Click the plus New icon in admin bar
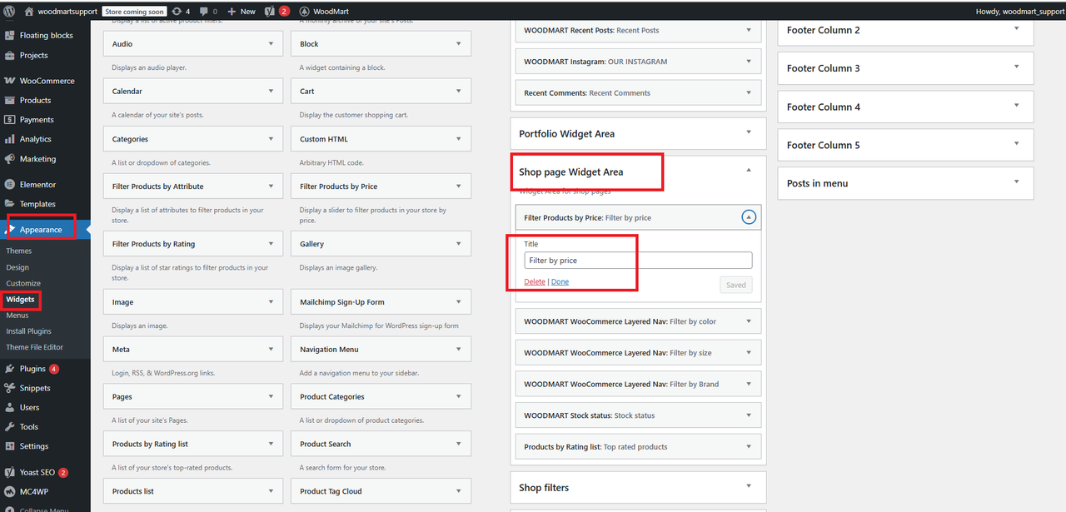 232,12
